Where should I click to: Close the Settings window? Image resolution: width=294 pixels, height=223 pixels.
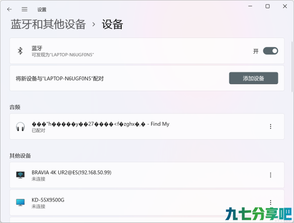pyautogui.click(x=285, y=6)
